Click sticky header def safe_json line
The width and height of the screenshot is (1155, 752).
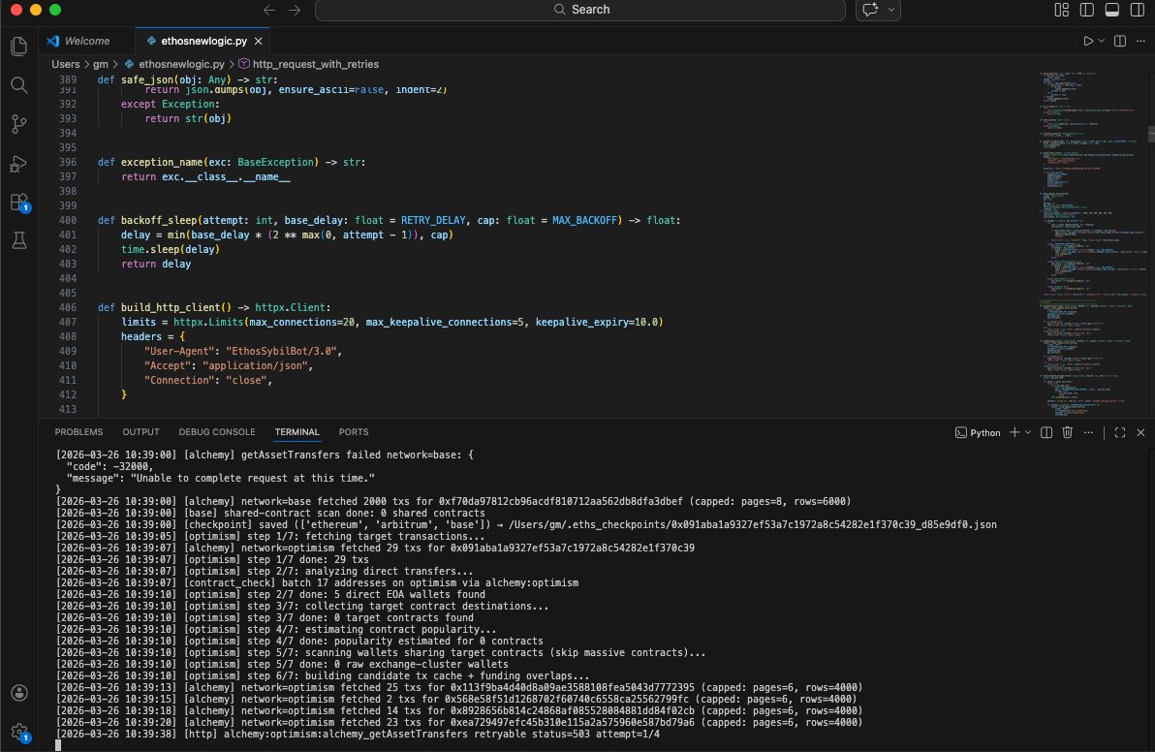click(187, 79)
